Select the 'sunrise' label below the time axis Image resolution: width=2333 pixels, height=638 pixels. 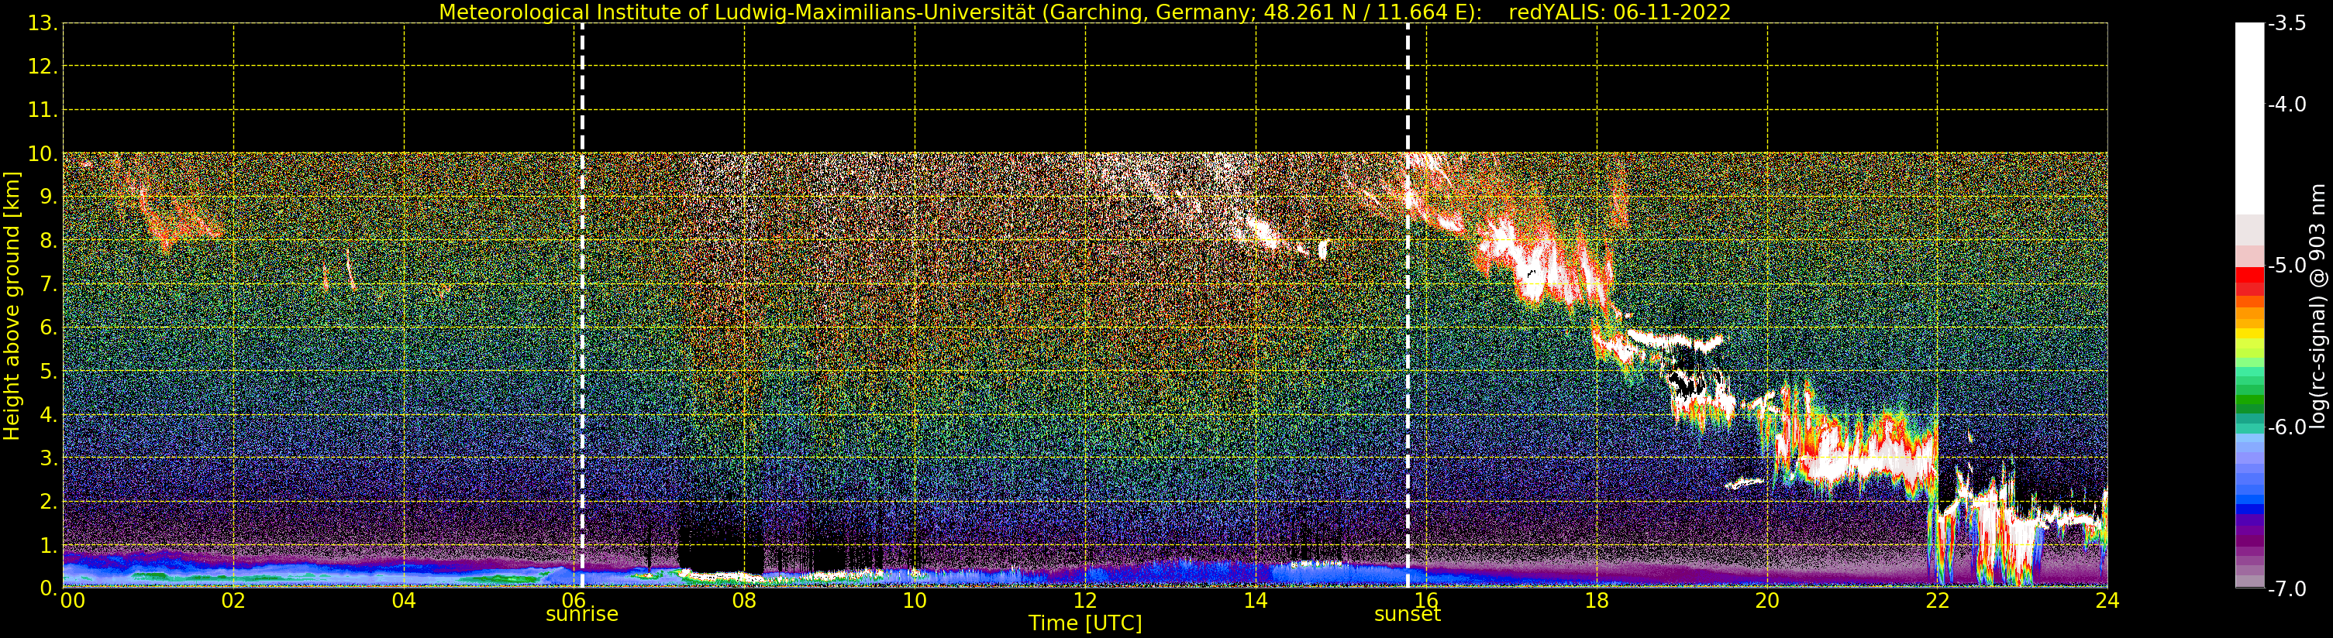point(581,615)
